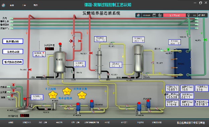Click the save disk icon in the control bar
This screenshot has height=127, width=209.
(x=154, y=15)
